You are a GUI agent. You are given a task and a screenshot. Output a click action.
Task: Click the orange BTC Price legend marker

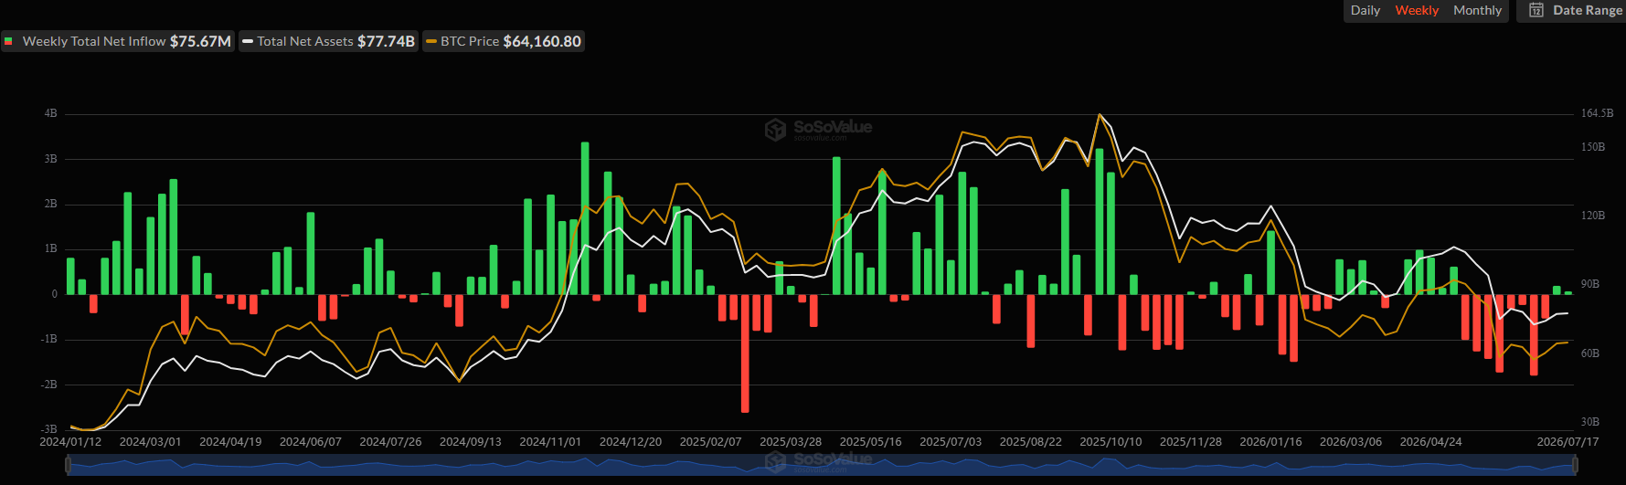tap(431, 41)
